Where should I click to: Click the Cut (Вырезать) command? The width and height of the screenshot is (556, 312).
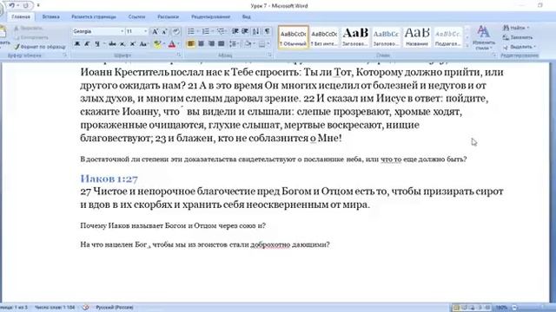pos(29,28)
